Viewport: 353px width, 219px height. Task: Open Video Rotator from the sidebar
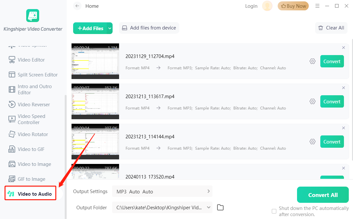point(33,134)
